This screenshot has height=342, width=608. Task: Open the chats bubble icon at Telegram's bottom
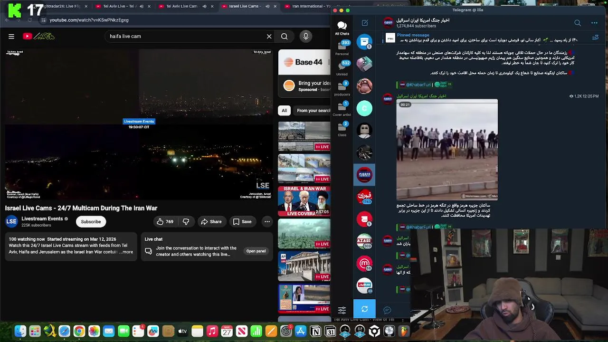click(387, 310)
